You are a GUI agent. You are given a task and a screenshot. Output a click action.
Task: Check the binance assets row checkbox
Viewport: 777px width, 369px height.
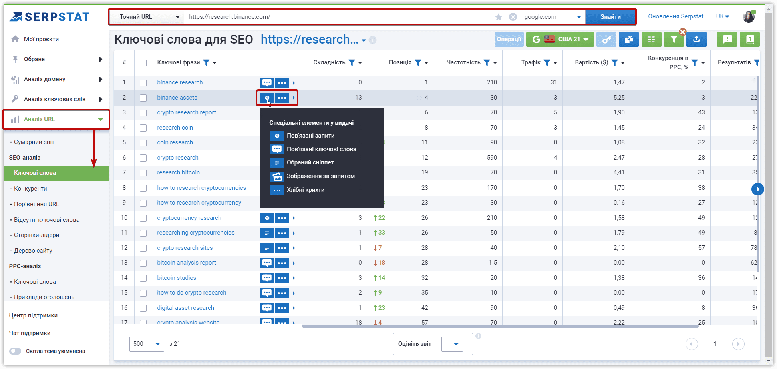click(x=143, y=98)
